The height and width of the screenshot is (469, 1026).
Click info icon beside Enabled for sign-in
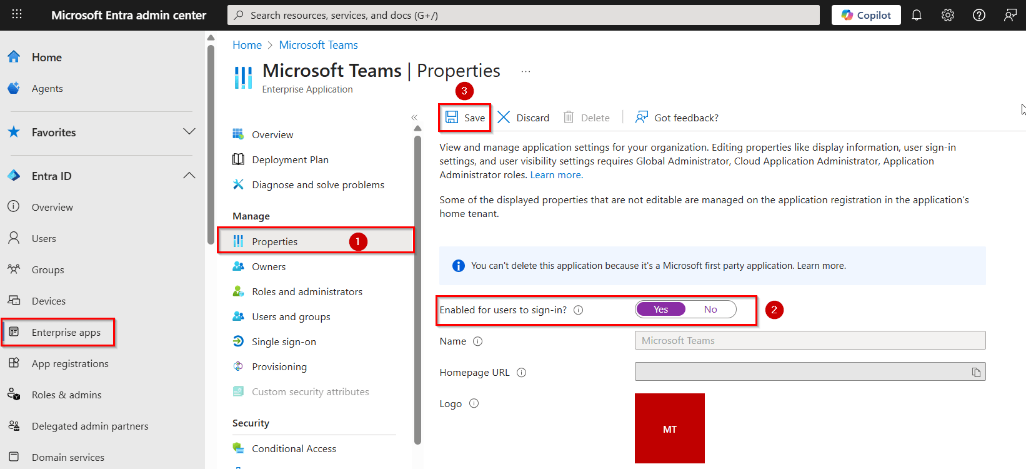click(579, 310)
